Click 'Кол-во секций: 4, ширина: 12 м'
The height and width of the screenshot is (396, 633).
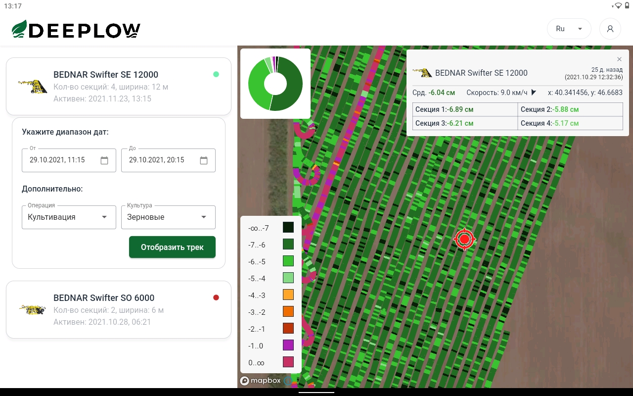click(111, 87)
